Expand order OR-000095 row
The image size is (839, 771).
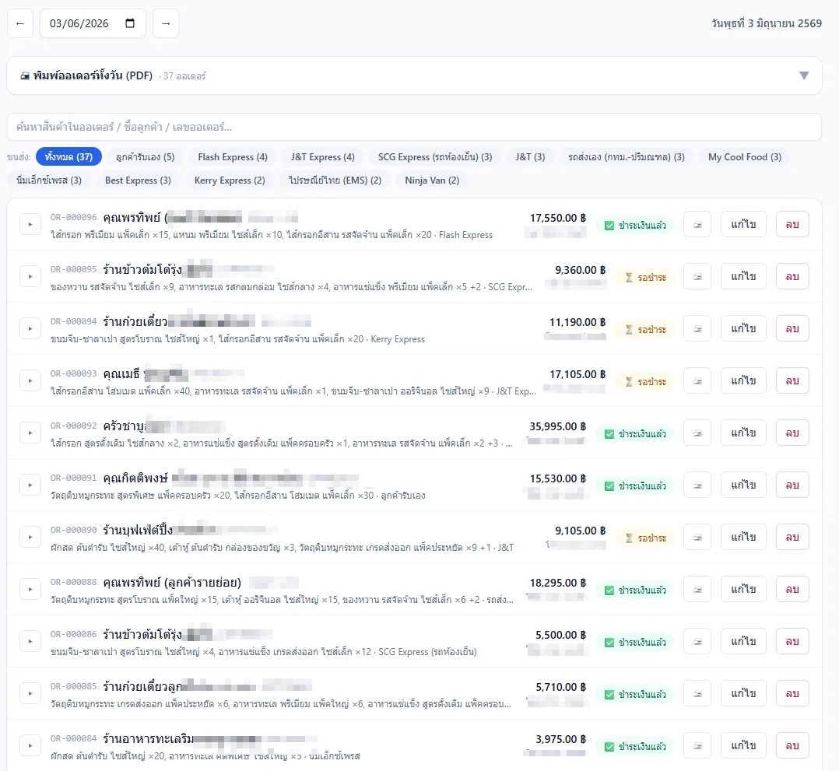(30, 277)
